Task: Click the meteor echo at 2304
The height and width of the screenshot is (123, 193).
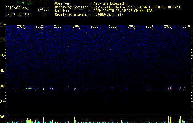Action: coord(75,89)
